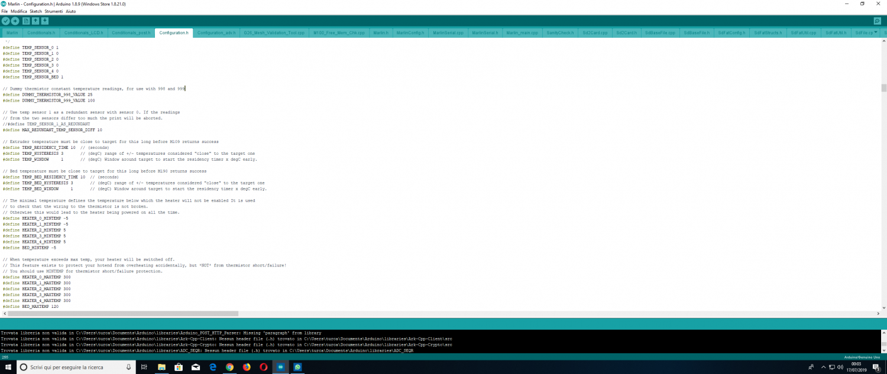Open the Modifica menu
This screenshot has width=887, height=374.
(x=19, y=11)
